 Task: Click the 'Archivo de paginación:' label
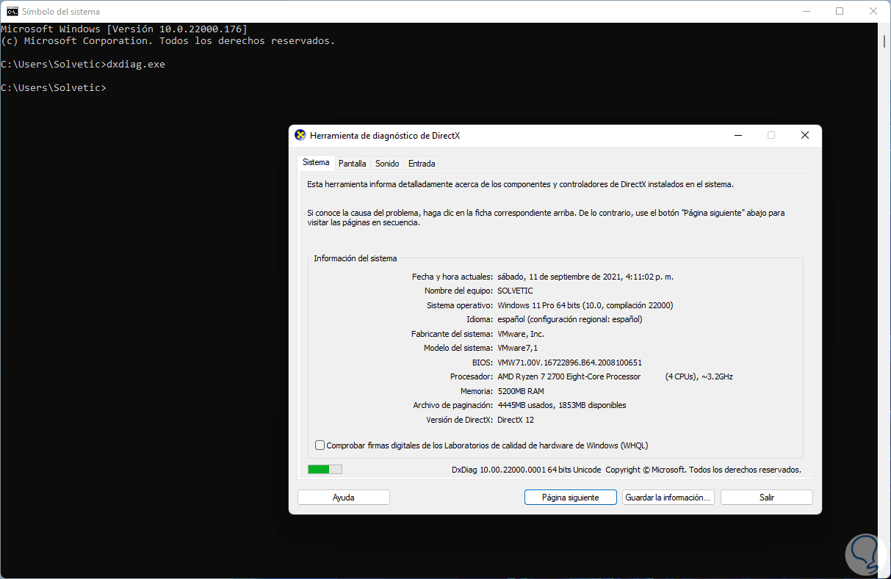point(452,405)
